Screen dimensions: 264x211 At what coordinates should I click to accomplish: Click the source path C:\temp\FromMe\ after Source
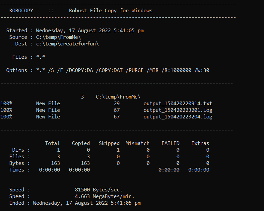click(x=58, y=37)
